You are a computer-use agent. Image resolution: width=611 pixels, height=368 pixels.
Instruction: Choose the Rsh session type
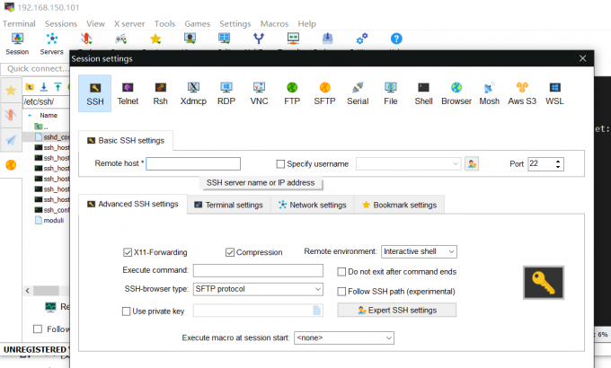160,93
